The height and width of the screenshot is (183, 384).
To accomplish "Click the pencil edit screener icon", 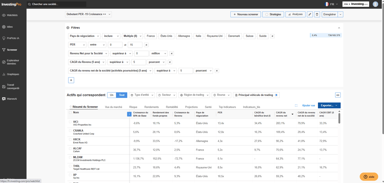I will 310,14.
